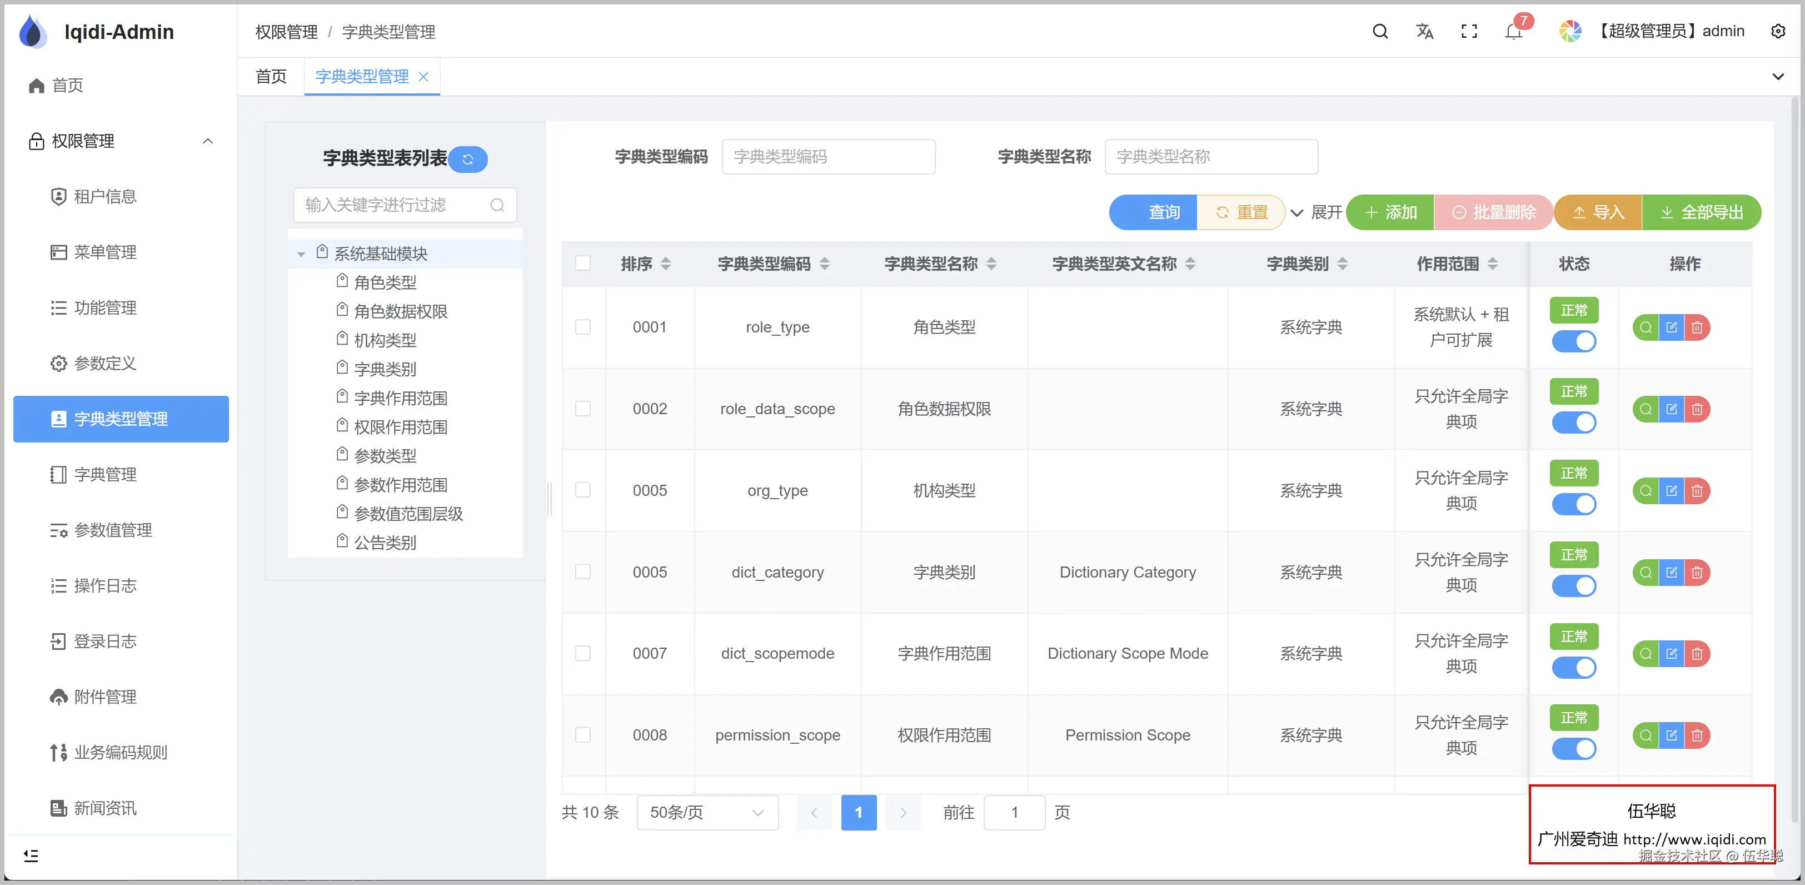Focus the 字典类型名称 input field
This screenshot has width=1805, height=885.
click(1211, 157)
